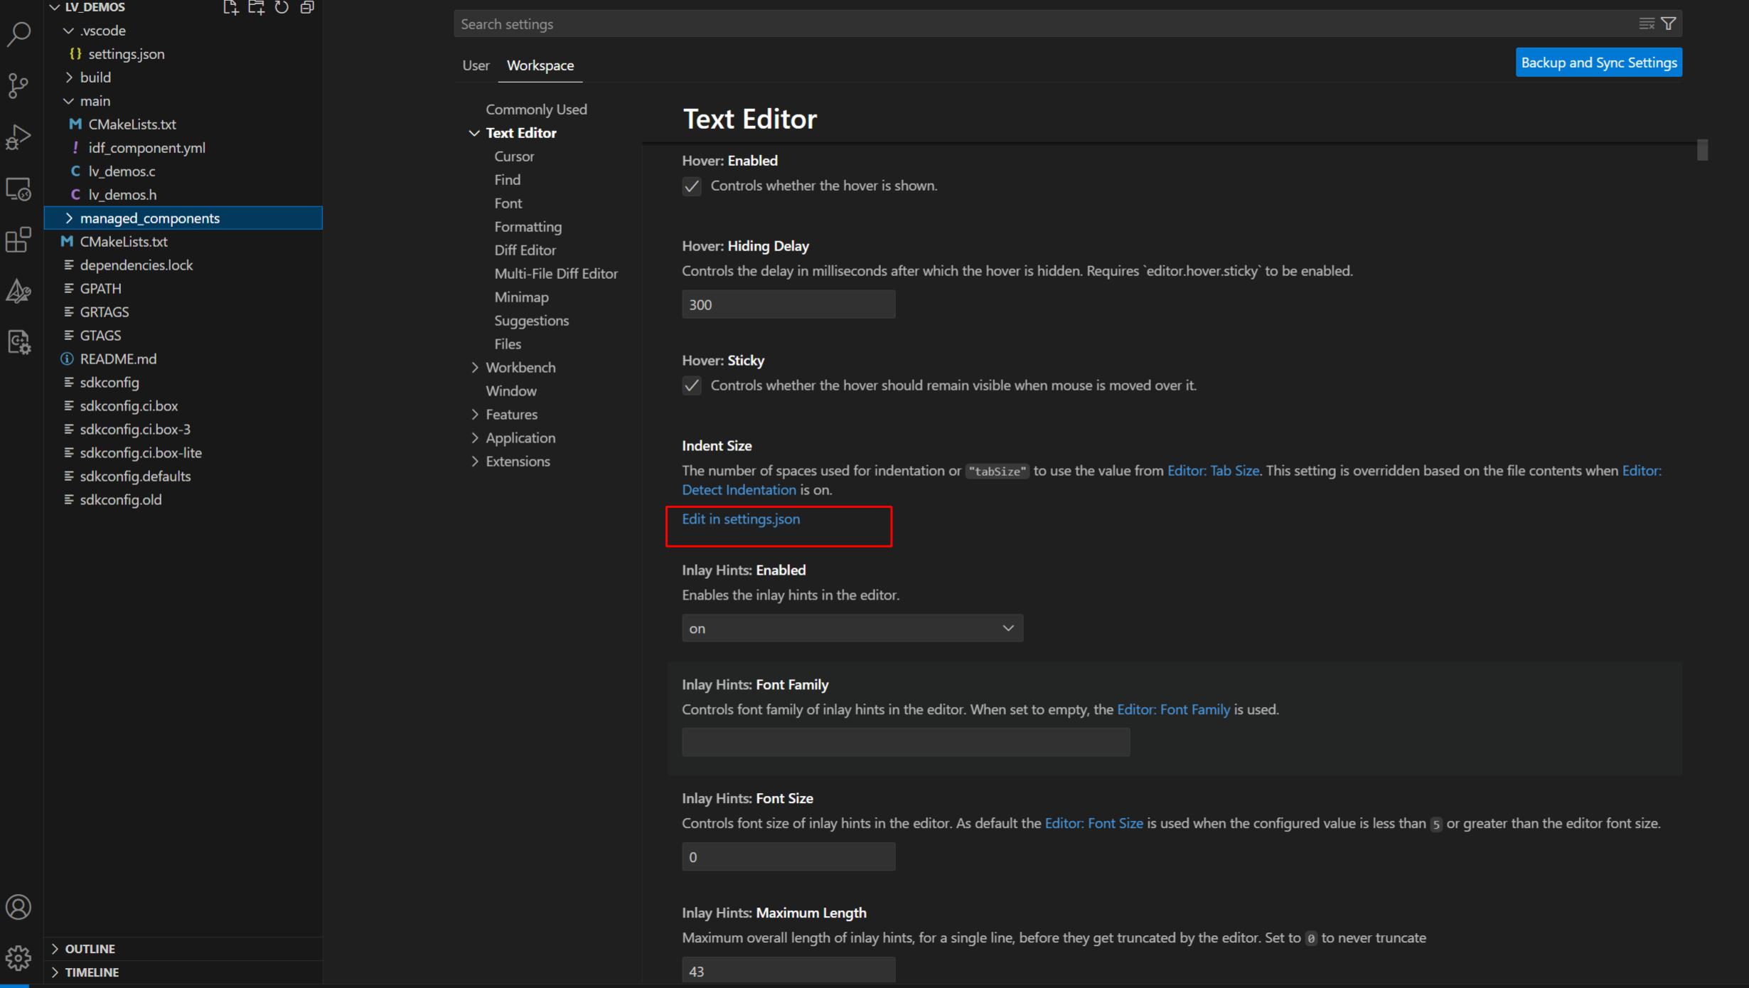Click the Edit in settings.json link
This screenshot has height=988, width=1749.
(740, 519)
